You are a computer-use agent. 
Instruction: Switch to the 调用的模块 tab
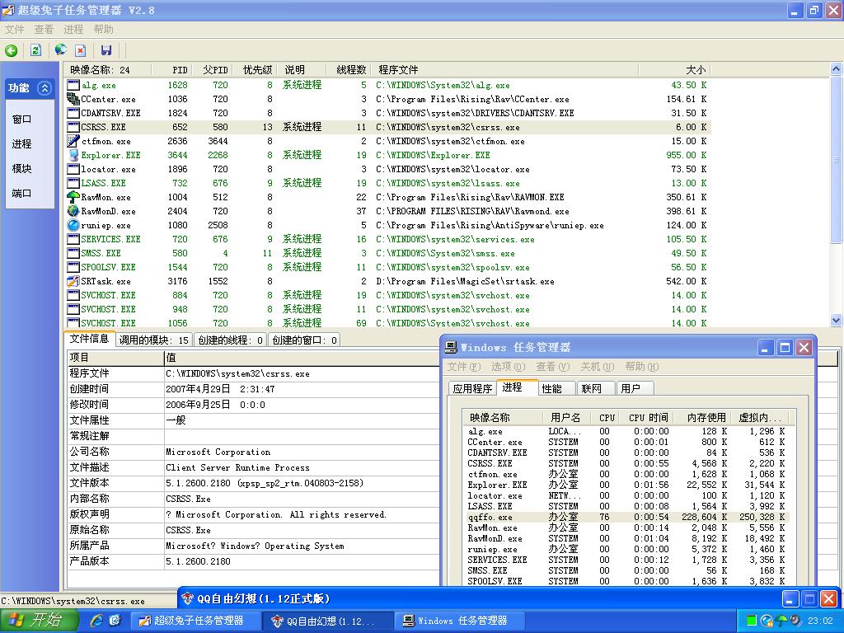pos(154,340)
